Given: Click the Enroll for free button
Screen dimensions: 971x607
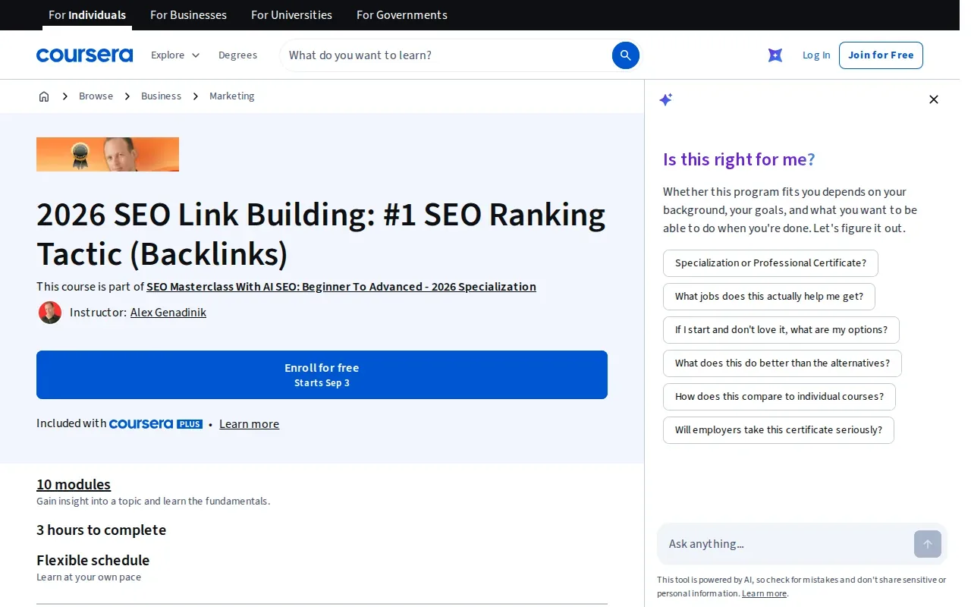Looking at the screenshot, I should (322, 375).
